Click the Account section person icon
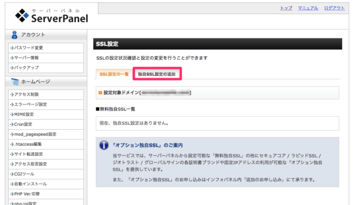Screen dimensions: 355x205 [14, 35]
